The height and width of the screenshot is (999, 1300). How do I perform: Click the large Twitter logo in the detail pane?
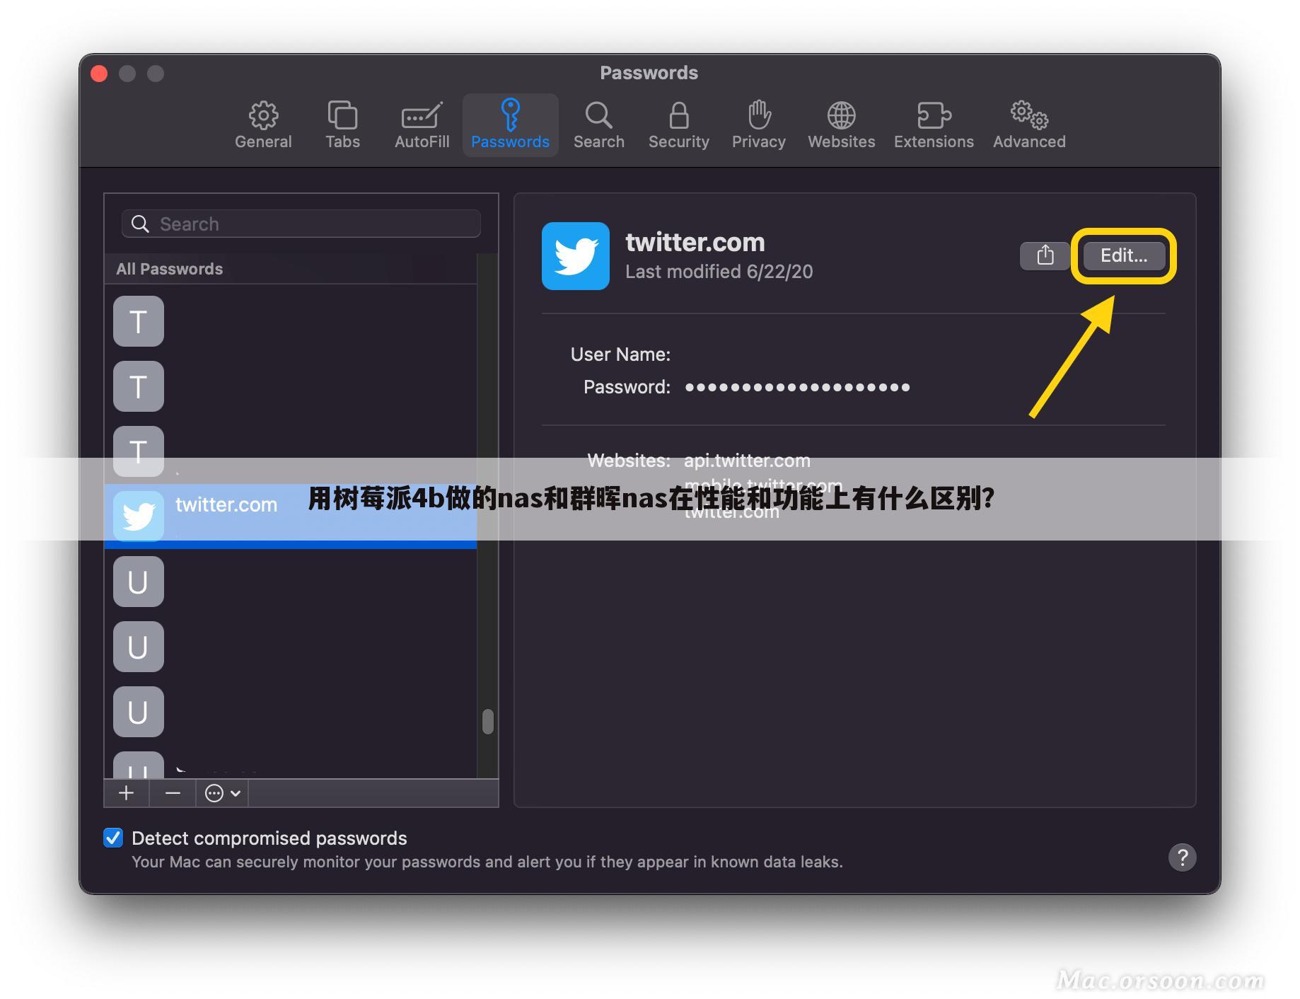576,256
